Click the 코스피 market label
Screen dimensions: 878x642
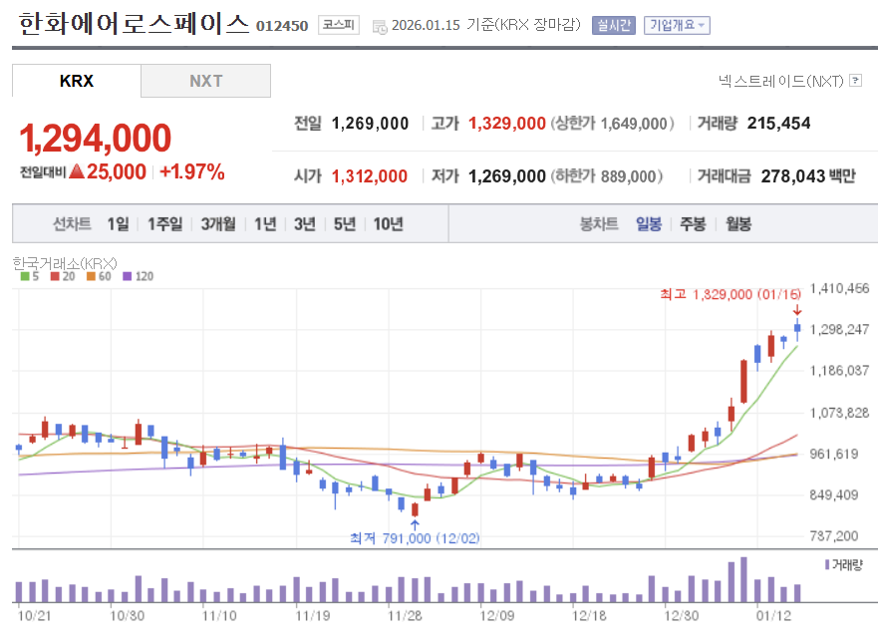[x=339, y=25]
